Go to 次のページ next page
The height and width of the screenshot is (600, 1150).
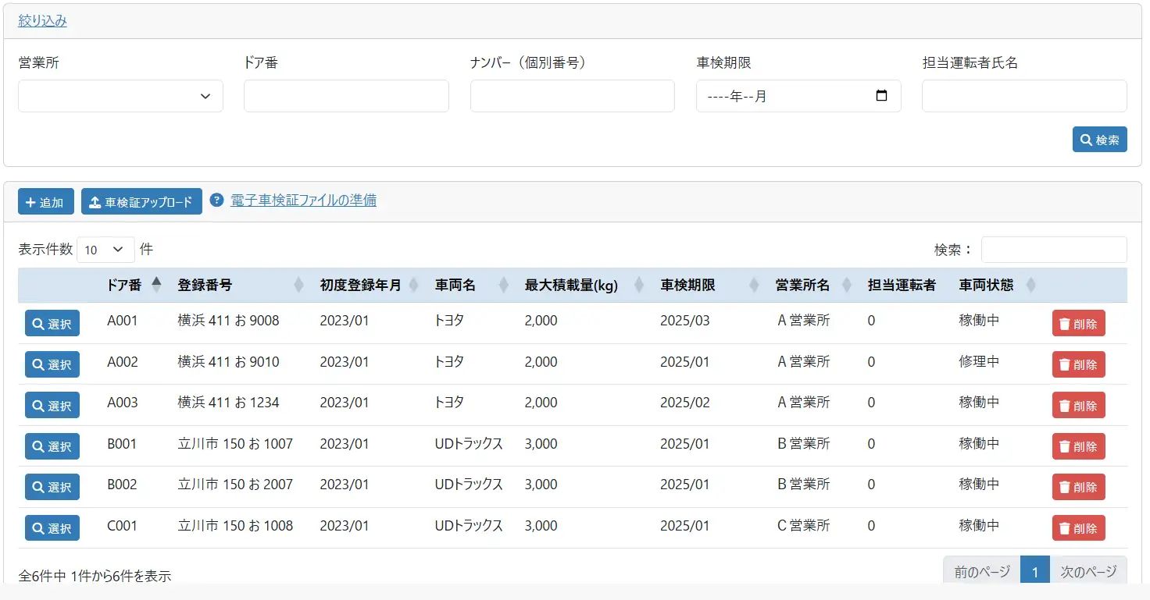tap(1088, 572)
